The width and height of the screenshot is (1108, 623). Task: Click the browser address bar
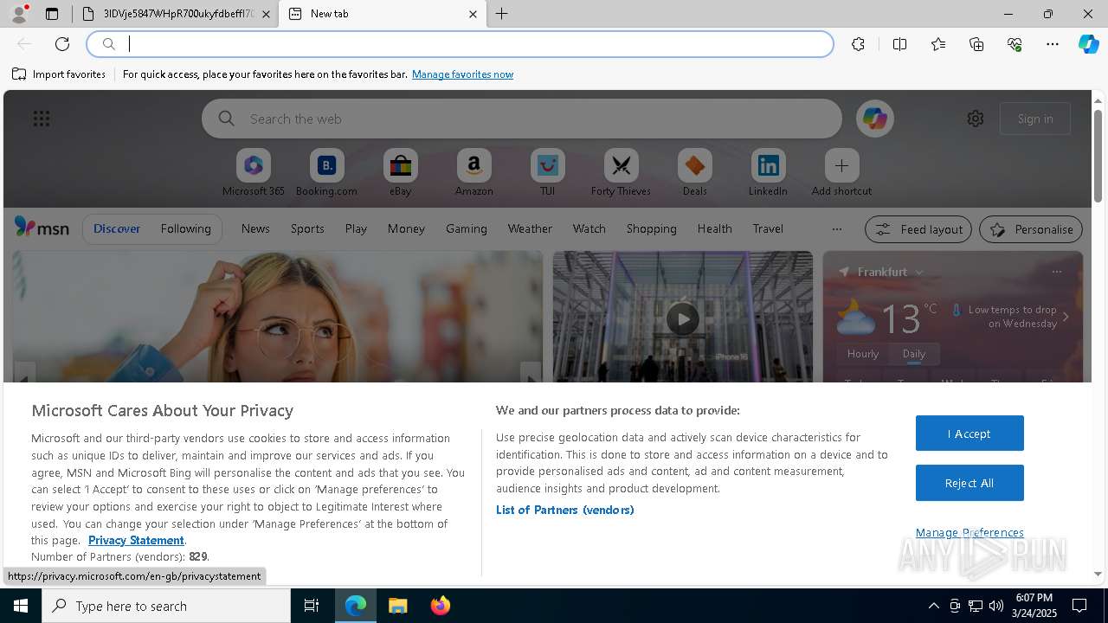[x=460, y=44]
